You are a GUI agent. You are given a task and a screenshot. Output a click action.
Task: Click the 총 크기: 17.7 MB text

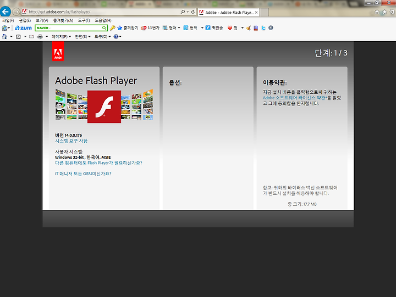[302, 204]
